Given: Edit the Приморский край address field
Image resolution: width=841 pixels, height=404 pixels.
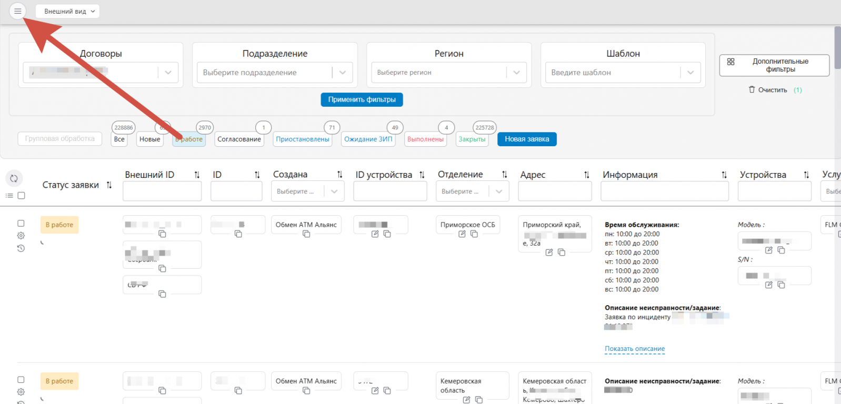Looking at the screenshot, I should pos(549,252).
